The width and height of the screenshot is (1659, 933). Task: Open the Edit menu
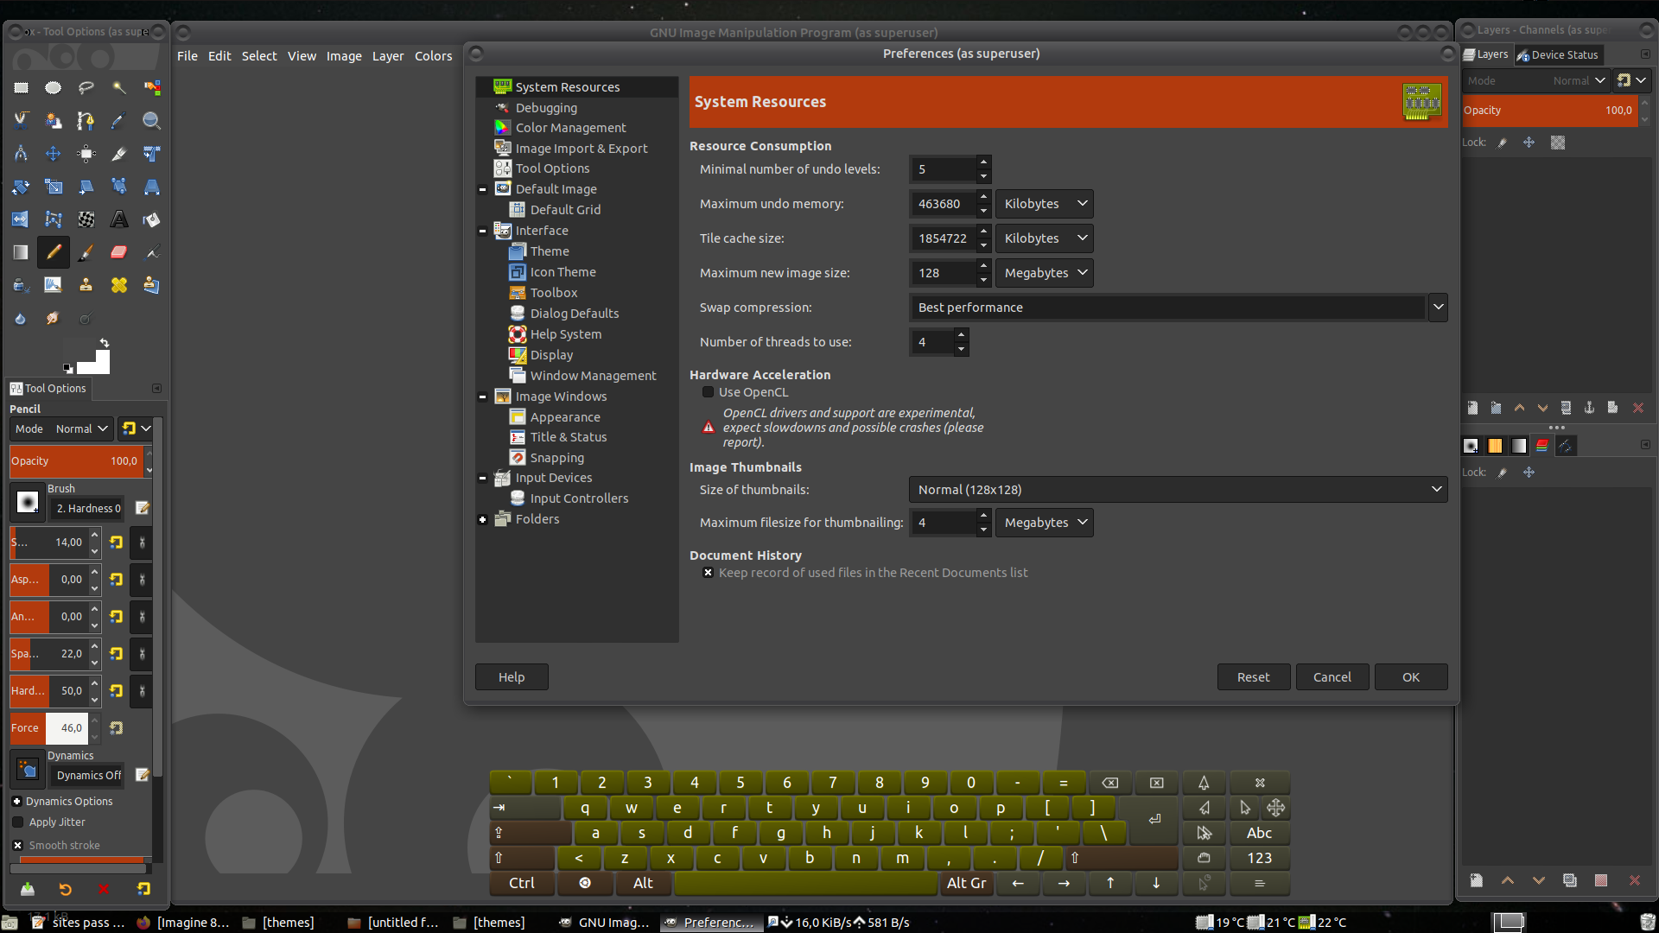tap(219, 56)
